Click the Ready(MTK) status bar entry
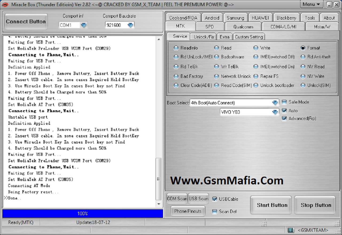 (21, 222)
